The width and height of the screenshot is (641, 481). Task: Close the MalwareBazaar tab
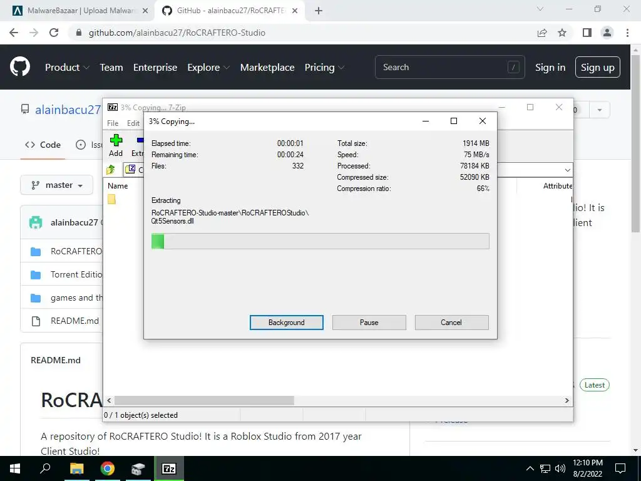tap(145, 11)
